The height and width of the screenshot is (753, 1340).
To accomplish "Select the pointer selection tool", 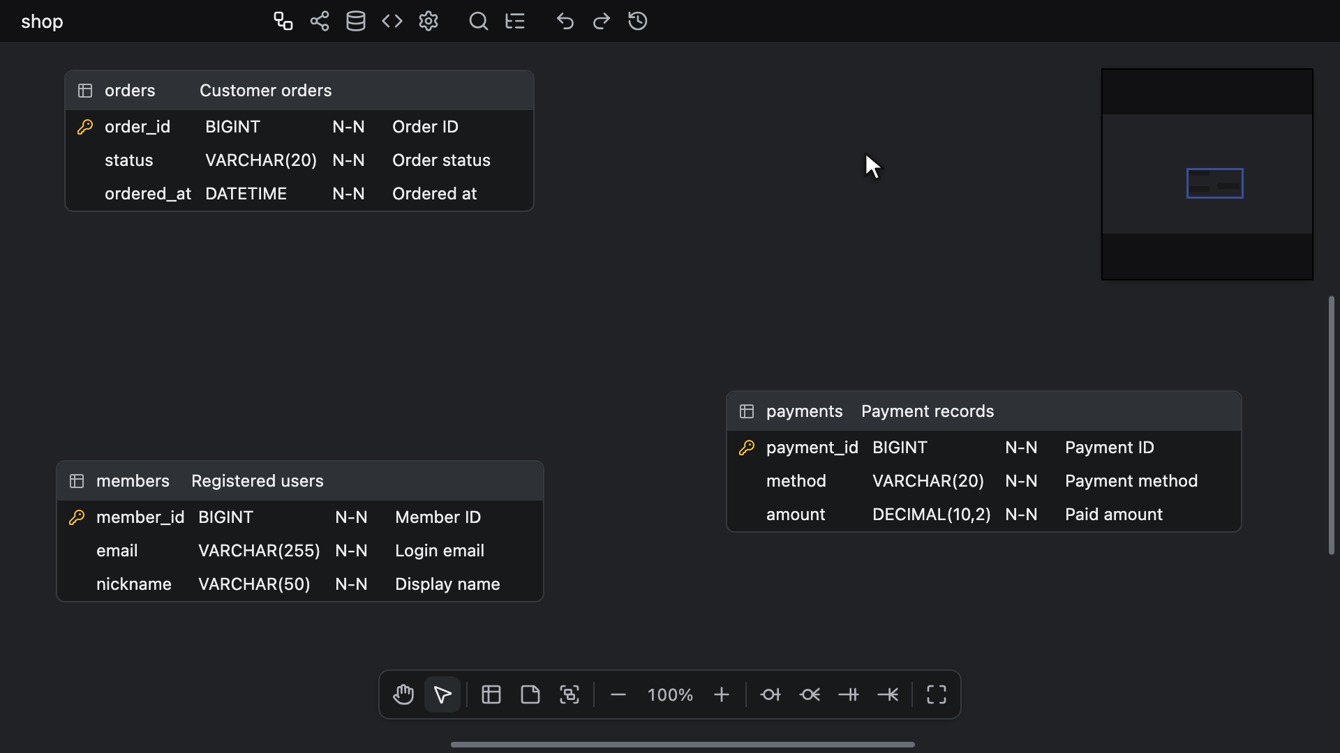I will [x=442, y=694].
